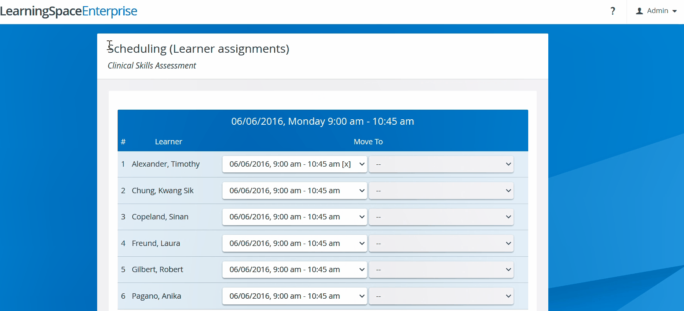Viewport: 684px width, 311px height.
Task: Open Move To dropdown for Freund, Laura
Action: [x=441, y=244]
